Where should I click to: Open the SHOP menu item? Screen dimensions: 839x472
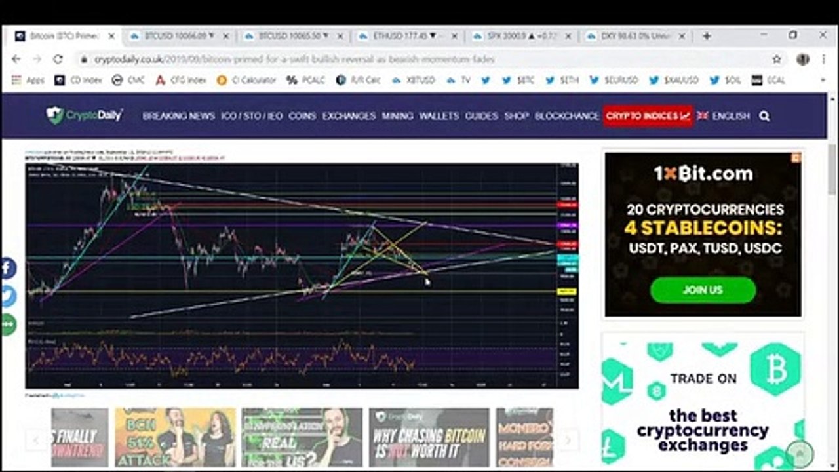(x=517, y=116)
